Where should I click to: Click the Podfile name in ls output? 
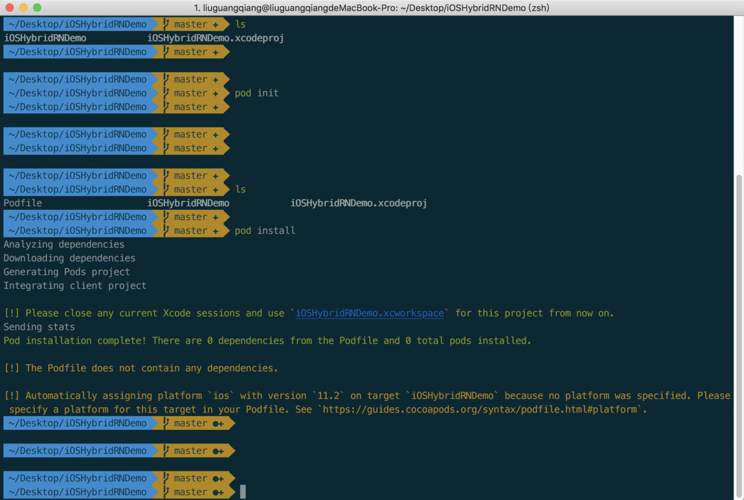pos(23,203)
